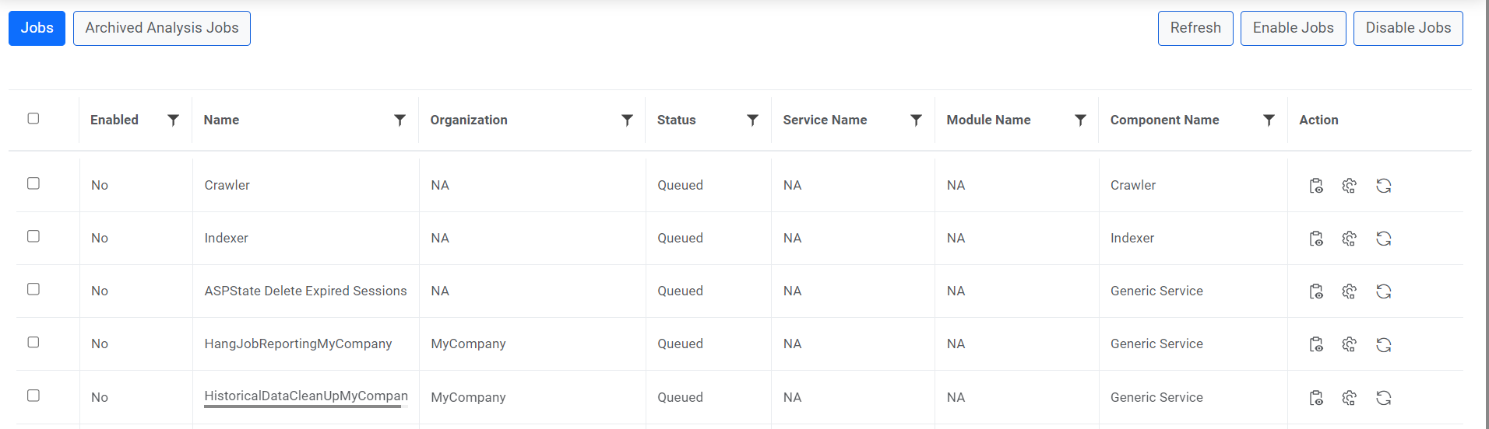
Task: Click gear settings icon for HangJobReportingMyCompany job
Action: tap(1350, 344)
